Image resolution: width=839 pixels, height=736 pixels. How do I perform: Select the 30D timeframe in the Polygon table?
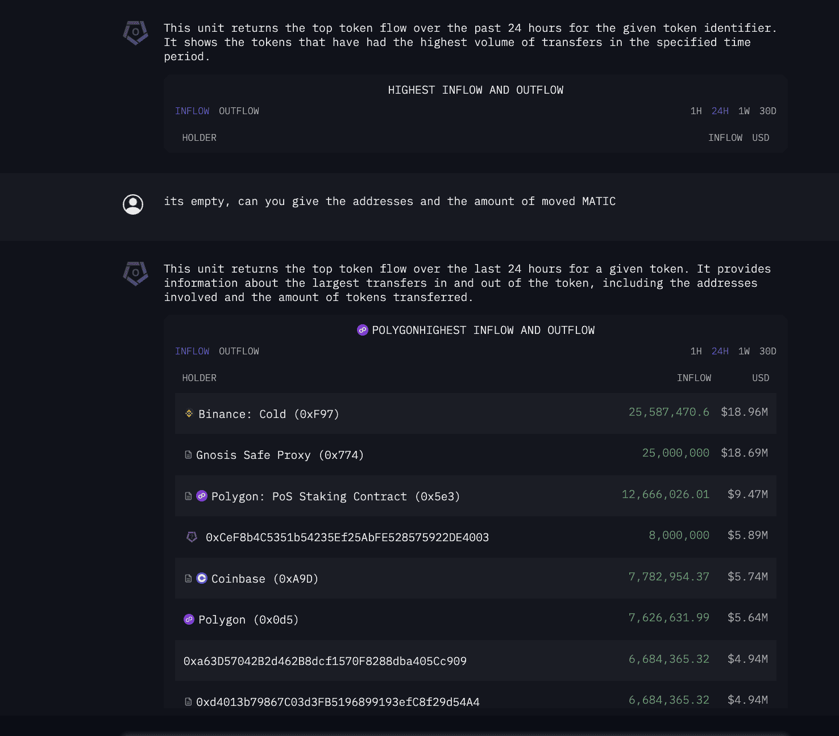tap(767, 351)
